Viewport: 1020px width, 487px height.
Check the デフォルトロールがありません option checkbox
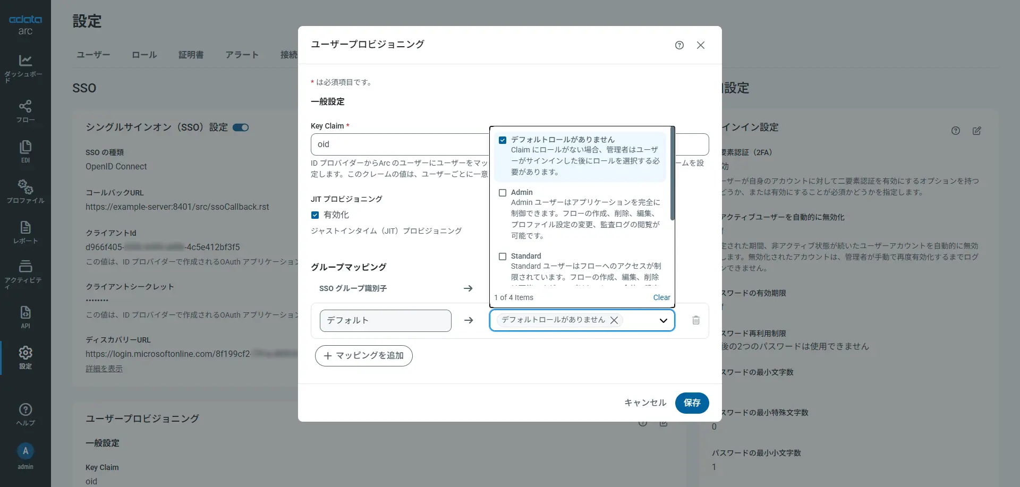point(503,140)
